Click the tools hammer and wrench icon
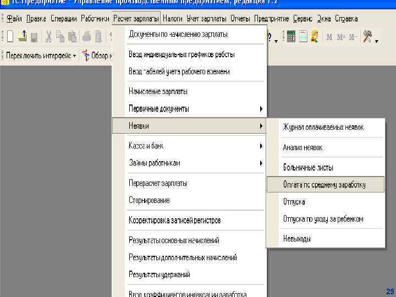Image resolution: width=396 pixels, height=297 pixels. click(367, 37)
